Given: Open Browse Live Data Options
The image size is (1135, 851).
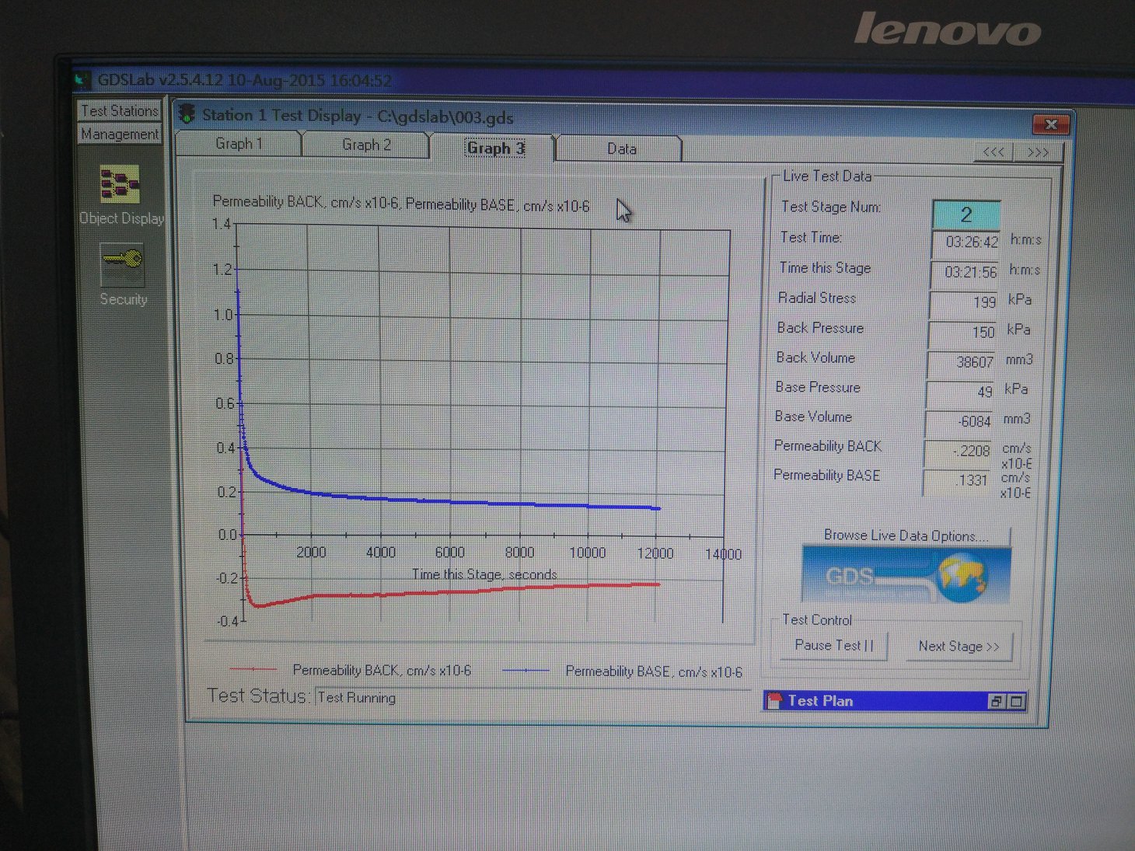Looking at the screenshot, I should (906, 535).
